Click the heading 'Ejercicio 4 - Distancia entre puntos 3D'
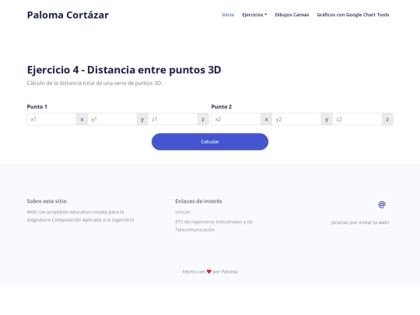Screen dimensions: 420x315 (x=124, y=70)
